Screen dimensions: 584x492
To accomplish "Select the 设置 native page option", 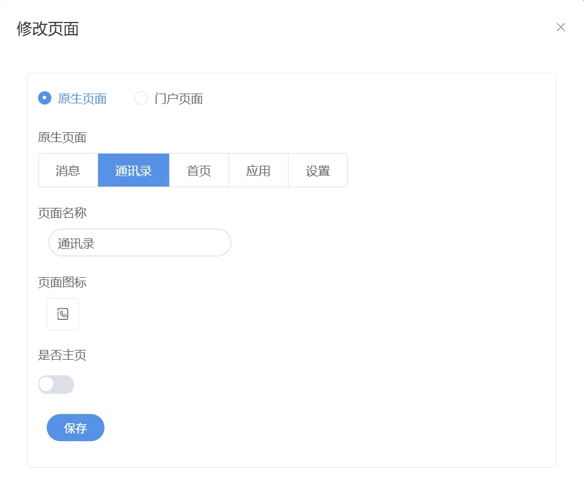I will [x=318, y=170].
